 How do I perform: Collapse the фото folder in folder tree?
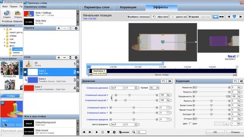[4, 46]
